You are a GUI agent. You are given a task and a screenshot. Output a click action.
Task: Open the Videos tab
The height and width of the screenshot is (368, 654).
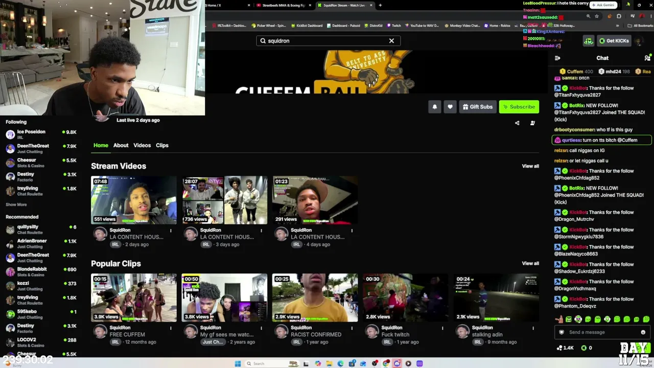[142, 145]
